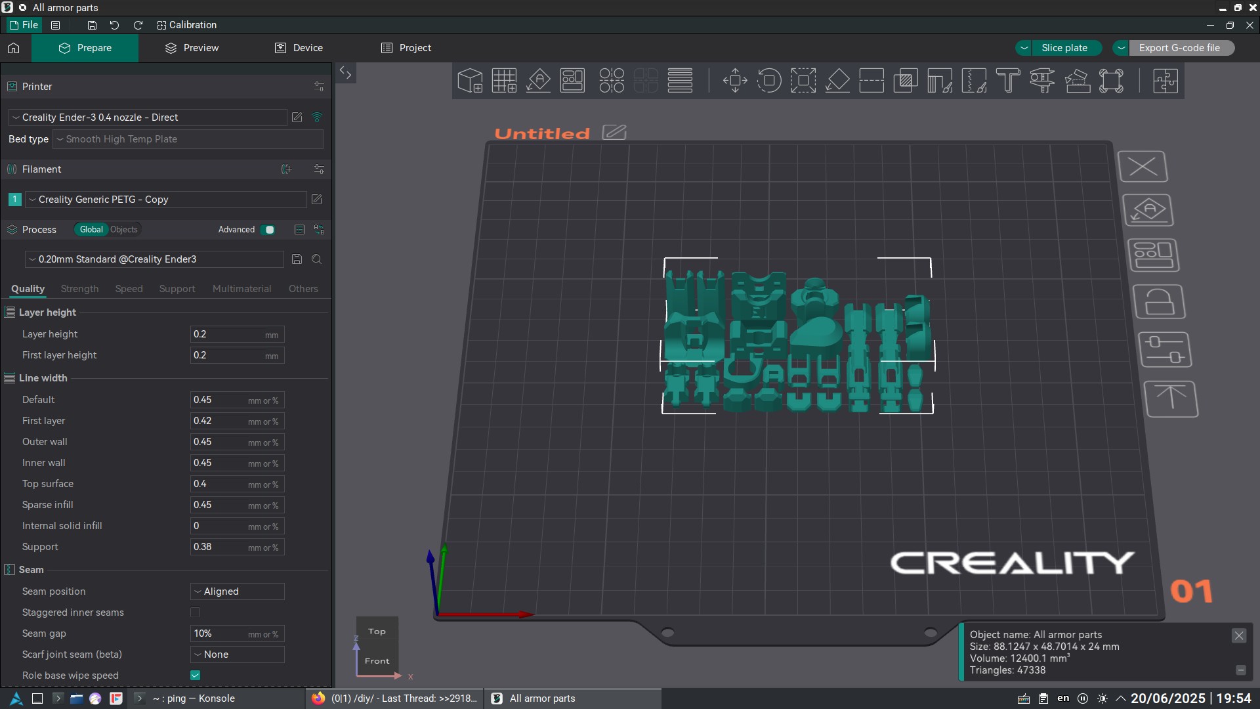Edit the printer preset

[x=297, y=118]
